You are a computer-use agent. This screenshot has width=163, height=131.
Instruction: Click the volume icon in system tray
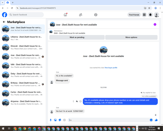click(x=143, y=128)
